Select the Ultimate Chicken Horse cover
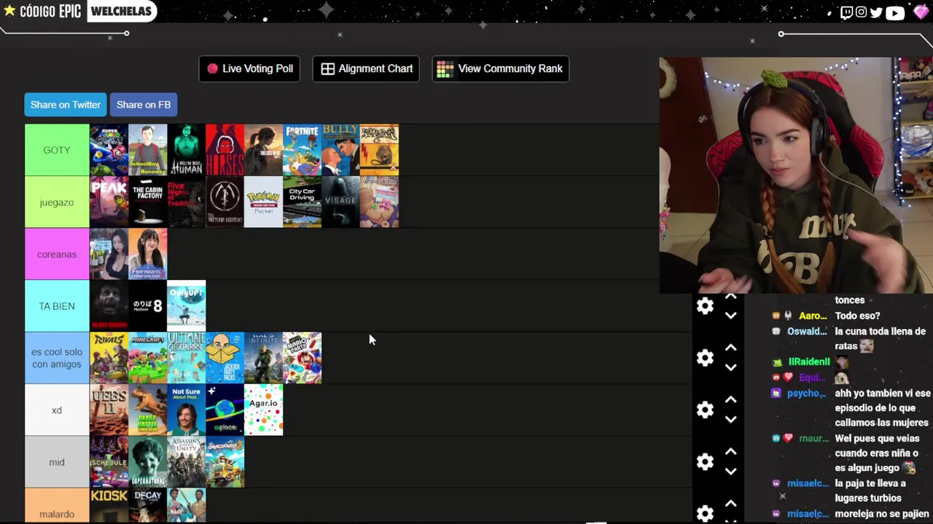The image size is (933, 524). pyautogui.click(x=186, y=358)
